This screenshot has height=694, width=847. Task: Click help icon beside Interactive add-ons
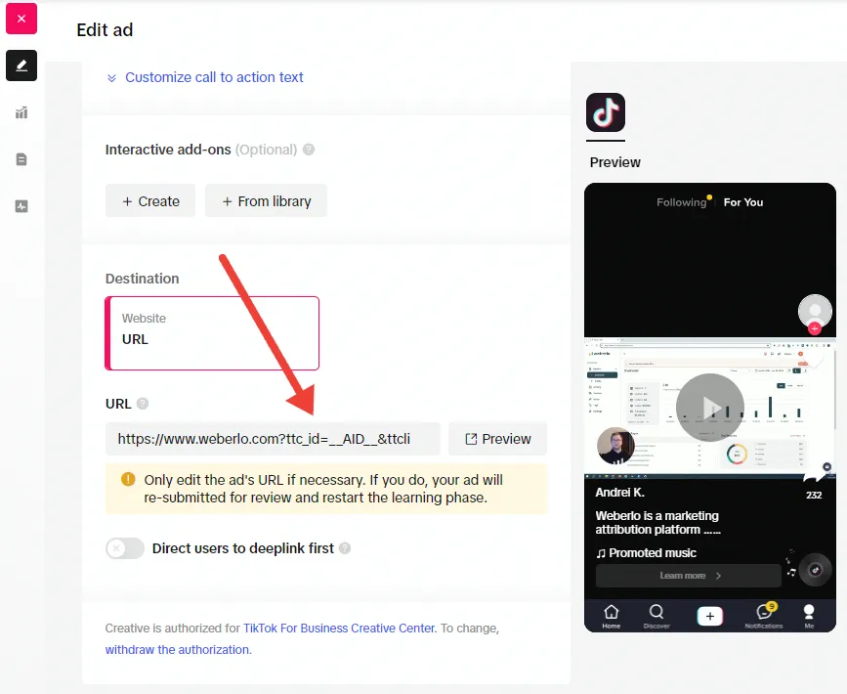[309, 150]
